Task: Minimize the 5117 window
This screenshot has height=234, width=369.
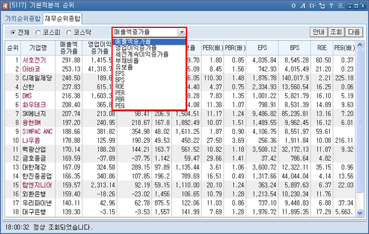Action: (x=350, y=6)
